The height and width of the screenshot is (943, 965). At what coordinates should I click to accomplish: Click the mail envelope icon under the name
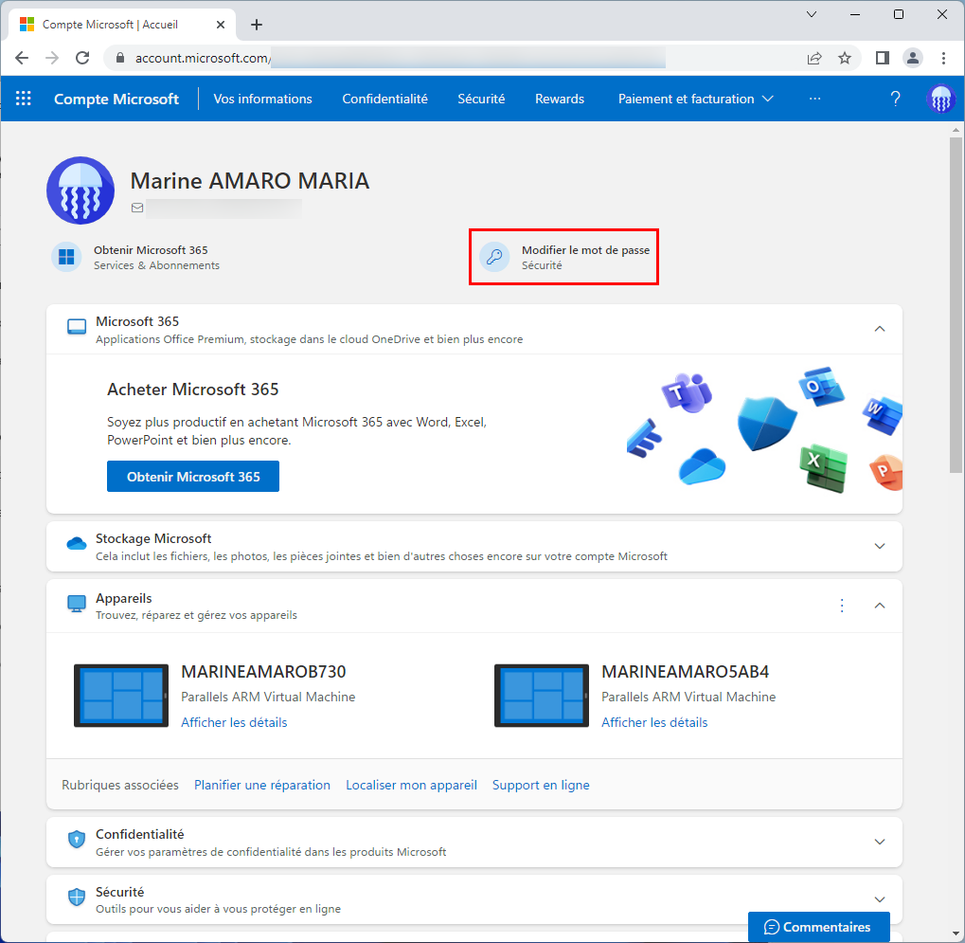(x=137, y=208)
